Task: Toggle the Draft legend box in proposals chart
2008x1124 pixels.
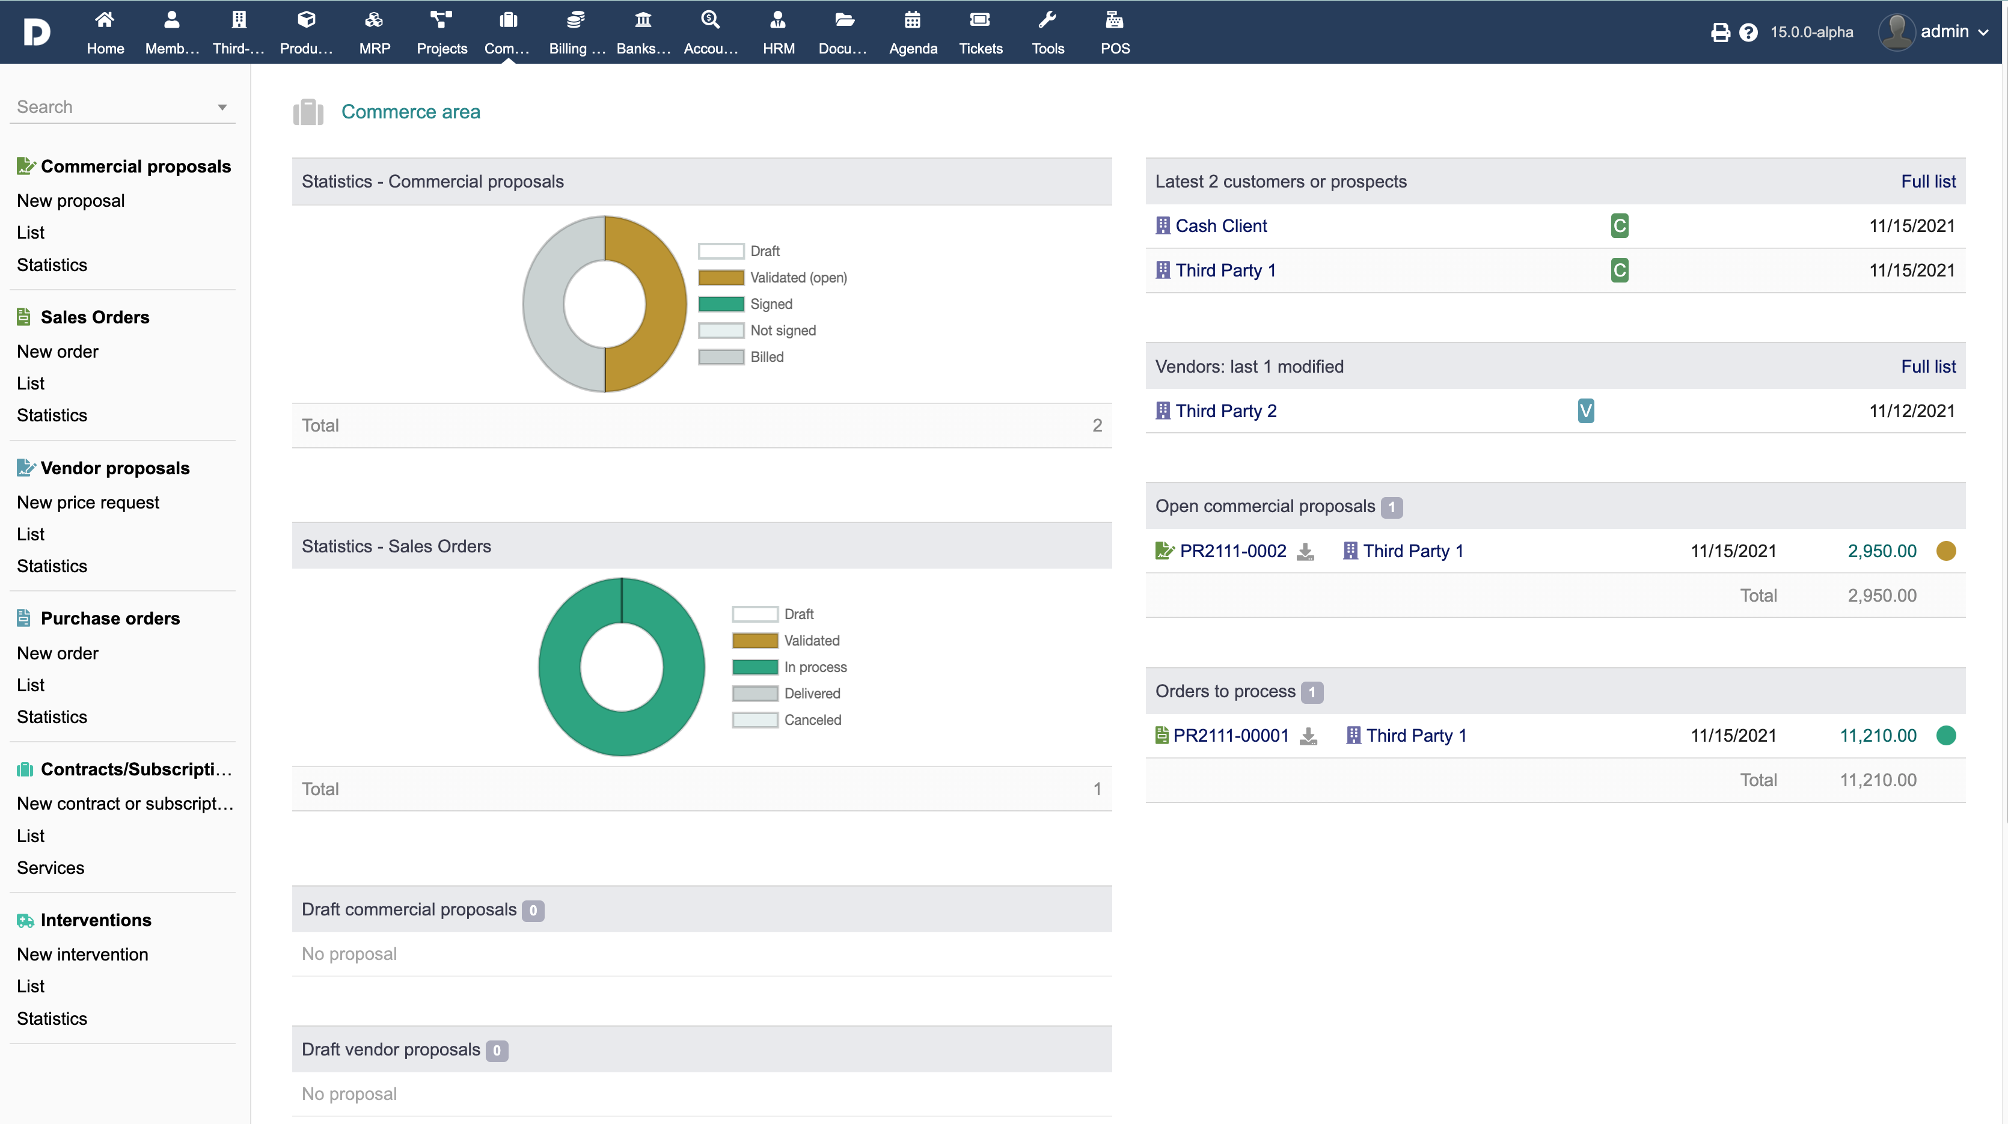Action: click(x=721, y=251)
